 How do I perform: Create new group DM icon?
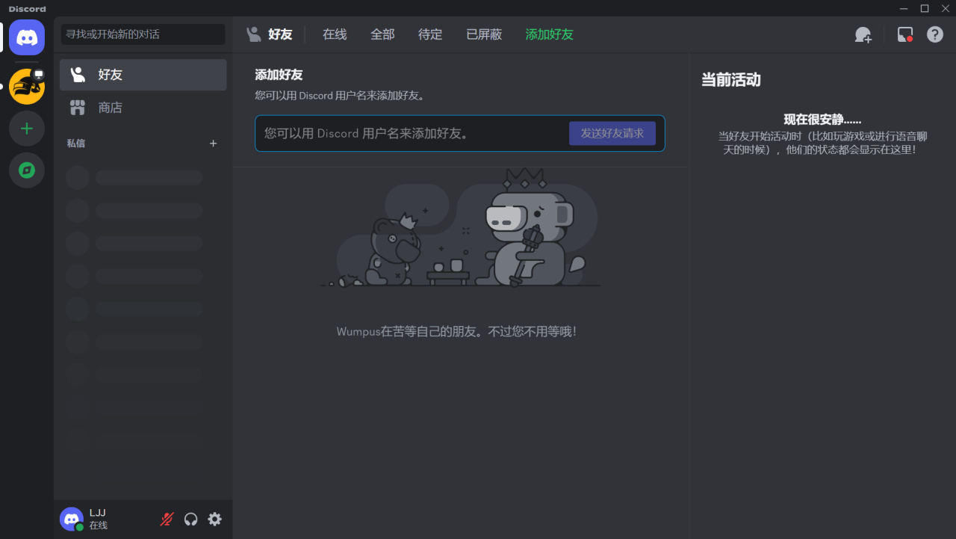coord(863,34)
